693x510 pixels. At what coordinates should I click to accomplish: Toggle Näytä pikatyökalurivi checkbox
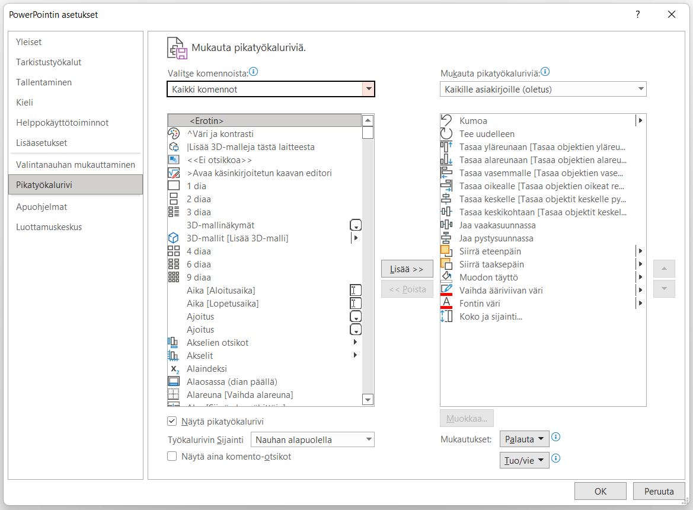[172, 421]
